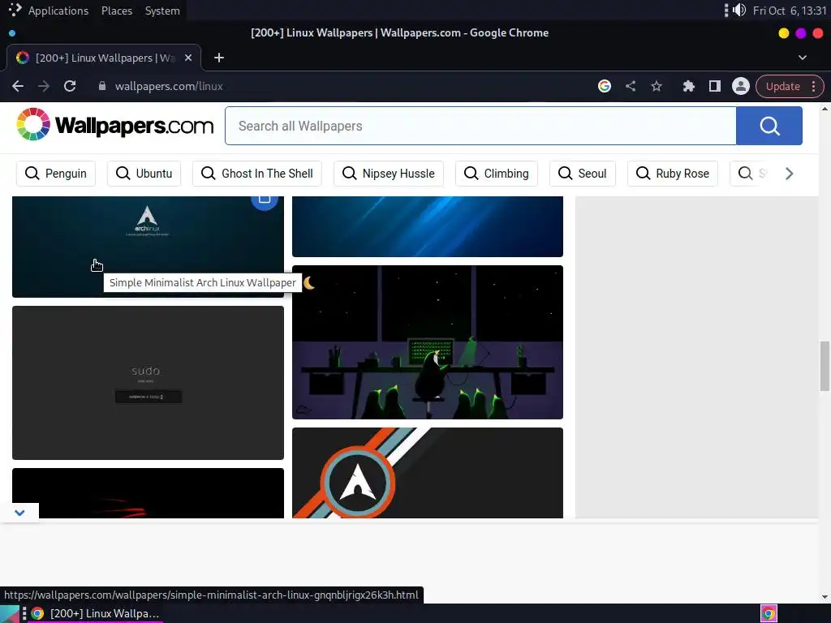Open the Places menu
The width and height of the screenshot is (831, 623).
(117, 11)
